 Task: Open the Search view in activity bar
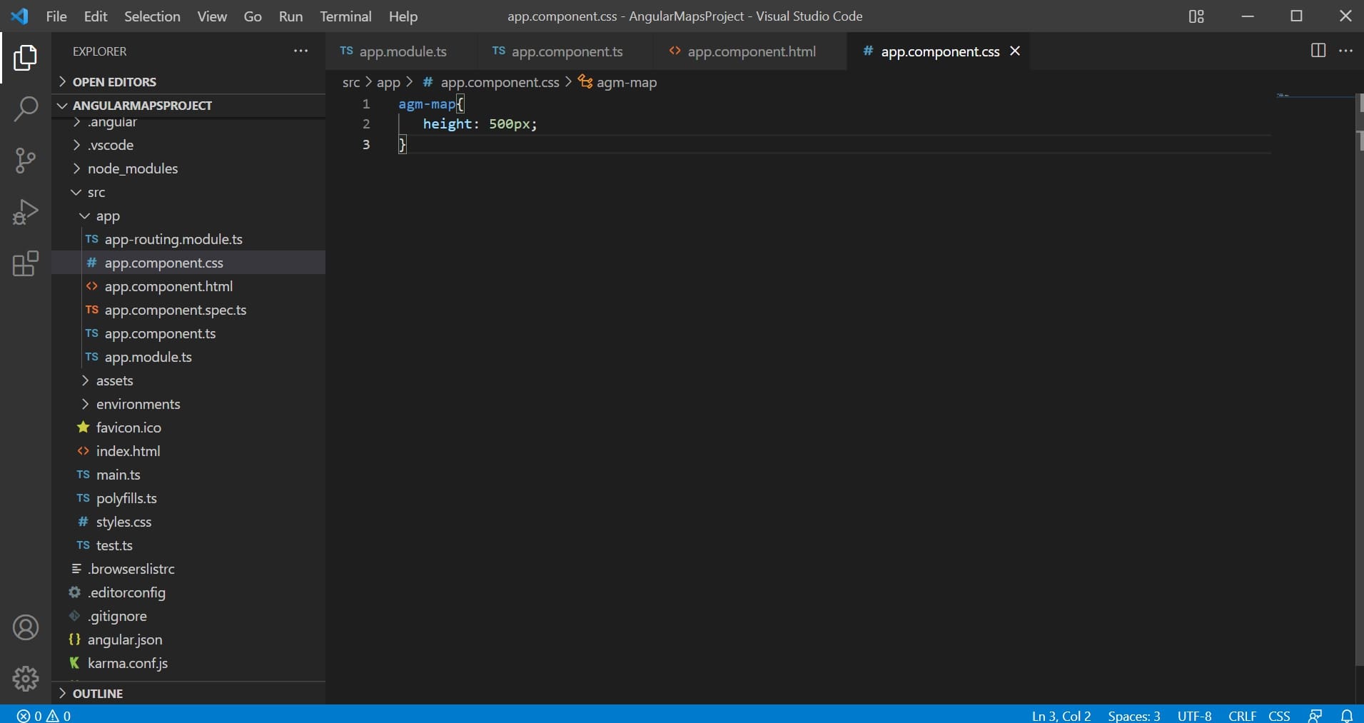click(x=26, y=109)
